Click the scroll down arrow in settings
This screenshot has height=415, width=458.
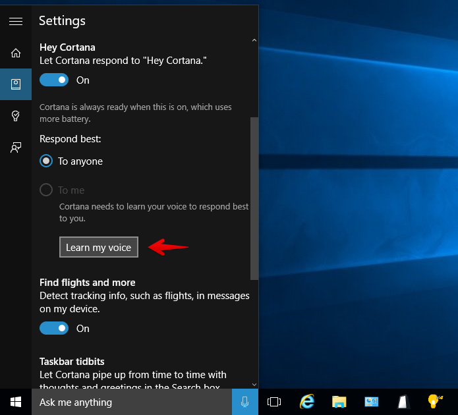pyautogui.click(x=254, y=385)
